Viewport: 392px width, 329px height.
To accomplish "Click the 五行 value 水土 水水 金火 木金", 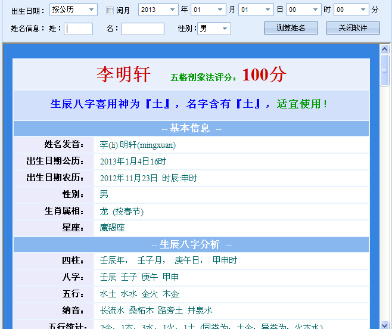I will (x=139, y=294).
